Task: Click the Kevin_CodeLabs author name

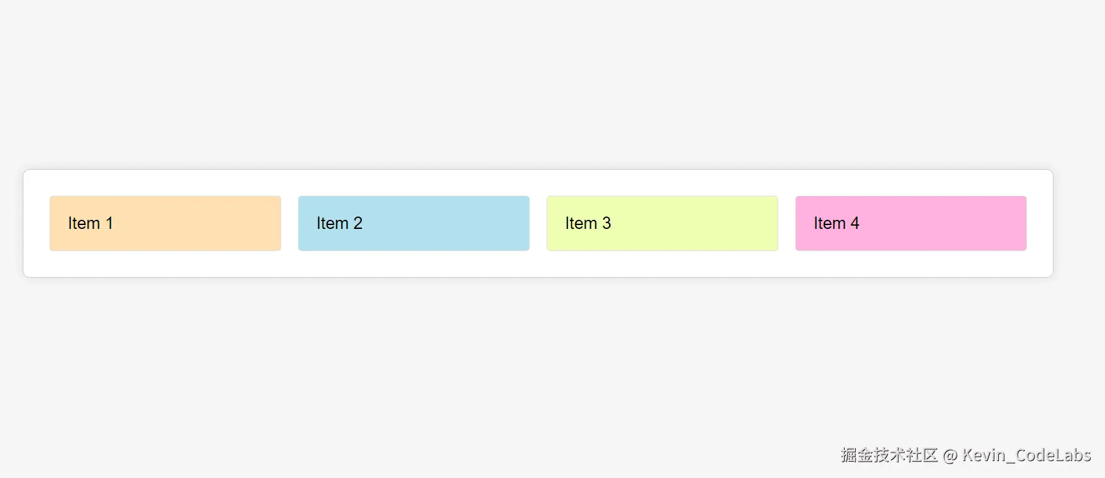Action: click(x=1026, y=455)
